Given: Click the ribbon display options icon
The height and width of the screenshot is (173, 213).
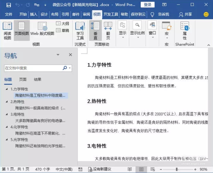Looking at the screenshot, I should coord(164,5).
